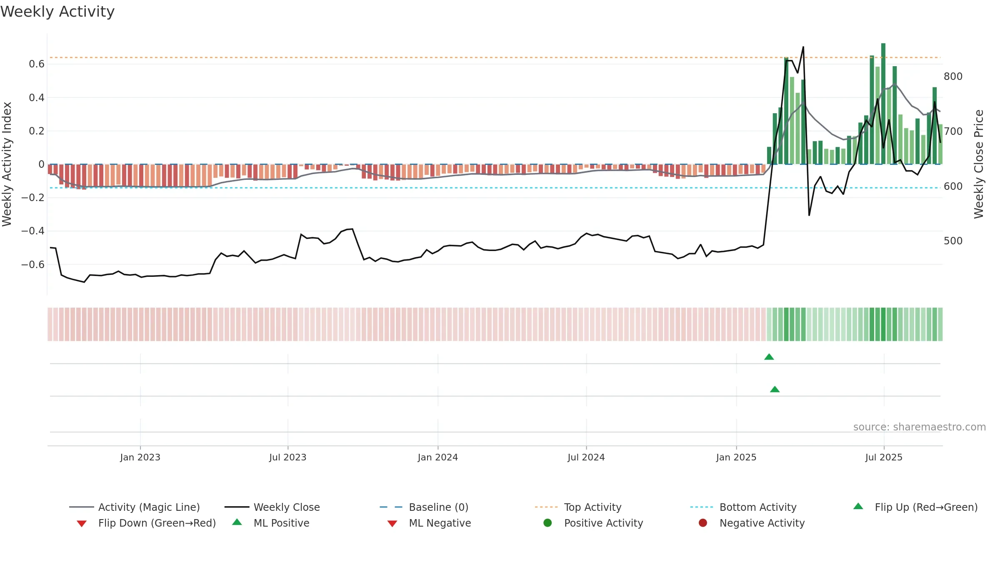
Task: Click the Jul 2025 x-axis label
Action: (884, 457)
